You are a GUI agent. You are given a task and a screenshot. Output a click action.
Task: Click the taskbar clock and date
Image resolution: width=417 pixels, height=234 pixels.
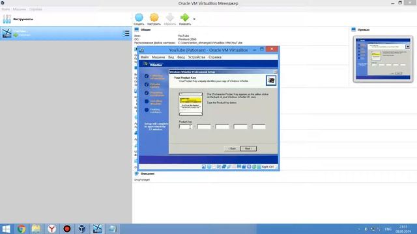pos(403,229)
